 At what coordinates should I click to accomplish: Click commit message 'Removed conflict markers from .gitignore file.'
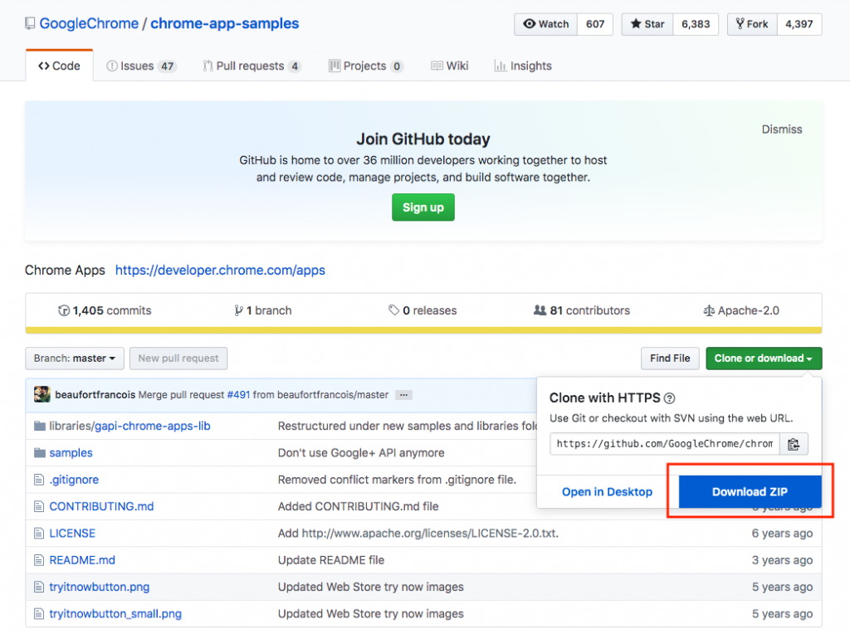click(x=397, y=480)
